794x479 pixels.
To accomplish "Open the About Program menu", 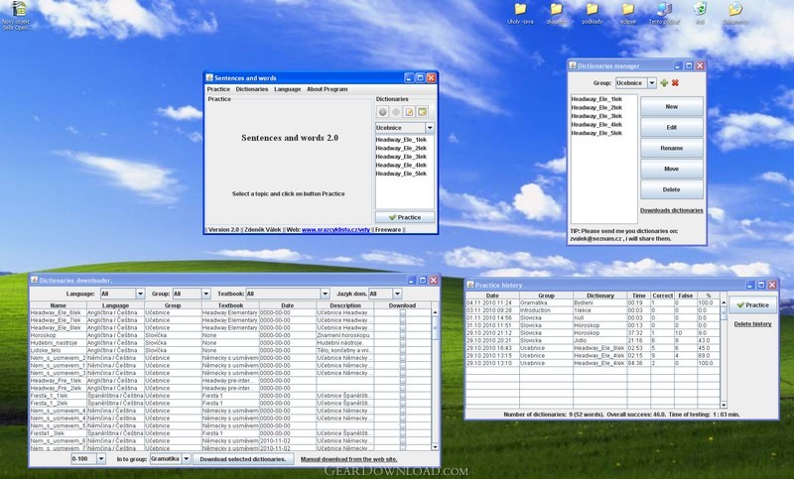I will click(328, 89).
